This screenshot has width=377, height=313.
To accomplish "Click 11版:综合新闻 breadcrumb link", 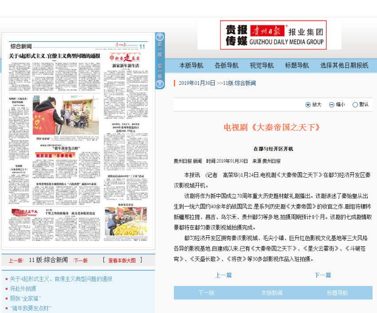I will tap(240, 83).
